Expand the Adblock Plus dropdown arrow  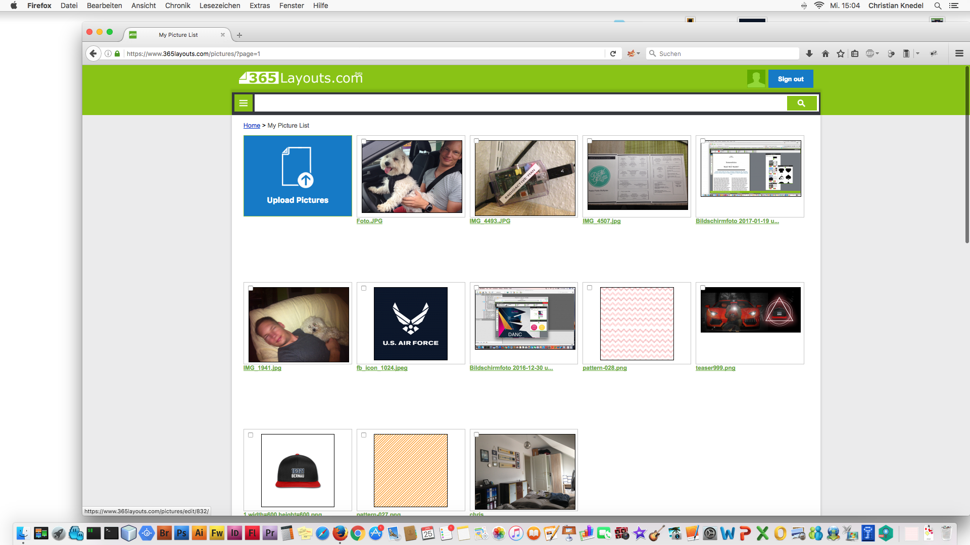[877, 53]
